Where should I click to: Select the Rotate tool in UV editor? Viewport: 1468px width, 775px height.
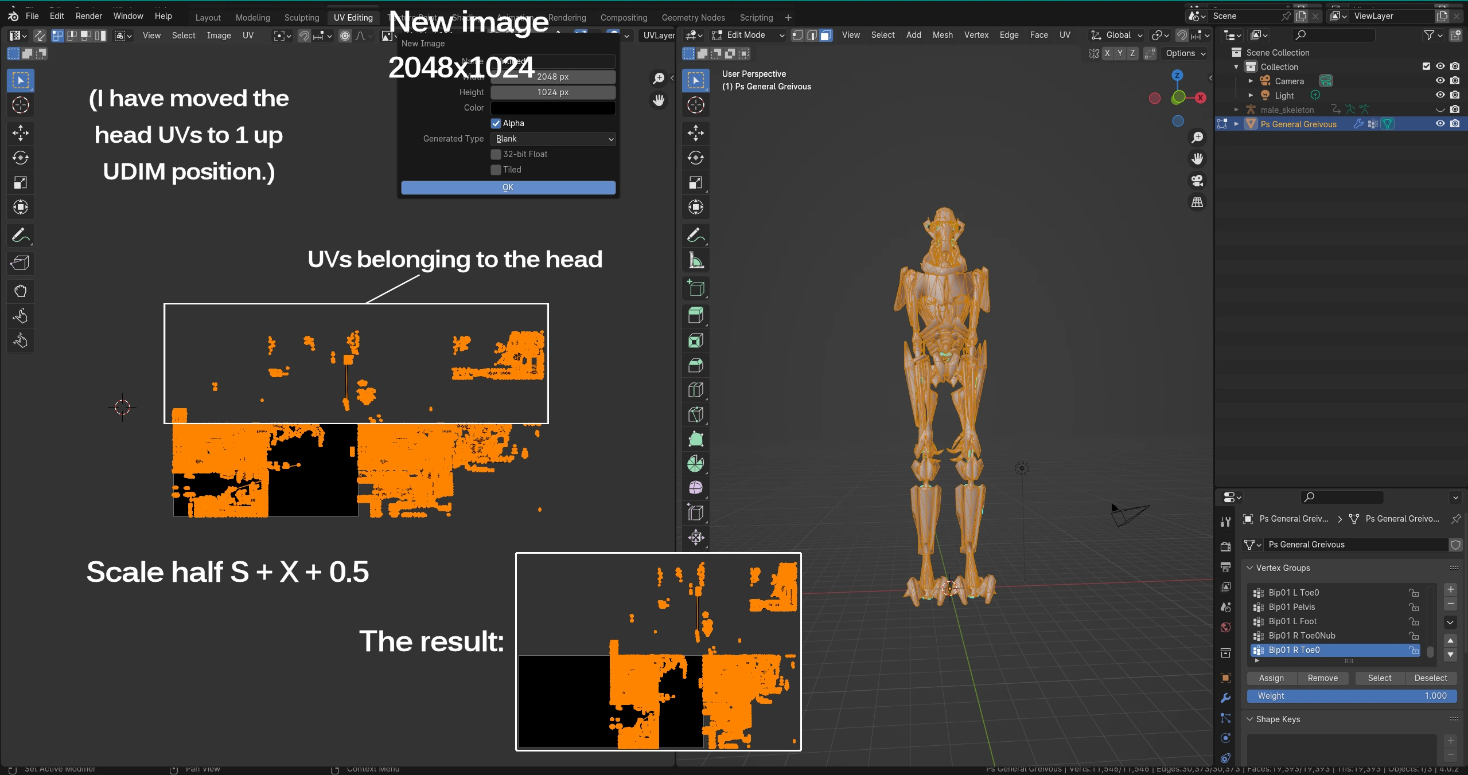(x=21, y=158)
